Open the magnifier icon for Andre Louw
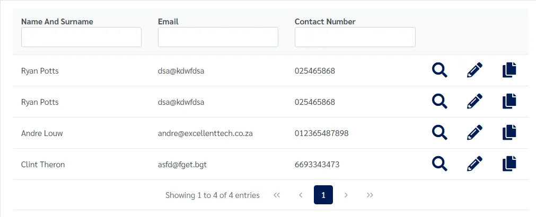The height and width of the screenshot is (217, 536). pyautogui.click(x=440, y=133)
